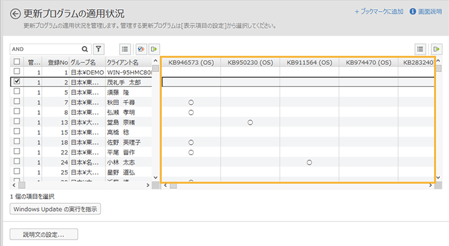Open the filter funnel icon
Screen dimensions: 449x246
[x=99, y=49]
